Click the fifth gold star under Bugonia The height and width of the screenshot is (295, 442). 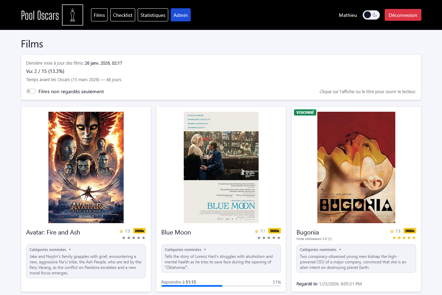point(414,238)
